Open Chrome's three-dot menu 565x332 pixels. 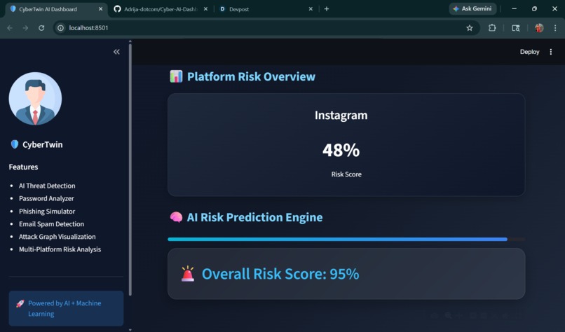[555, 28]
